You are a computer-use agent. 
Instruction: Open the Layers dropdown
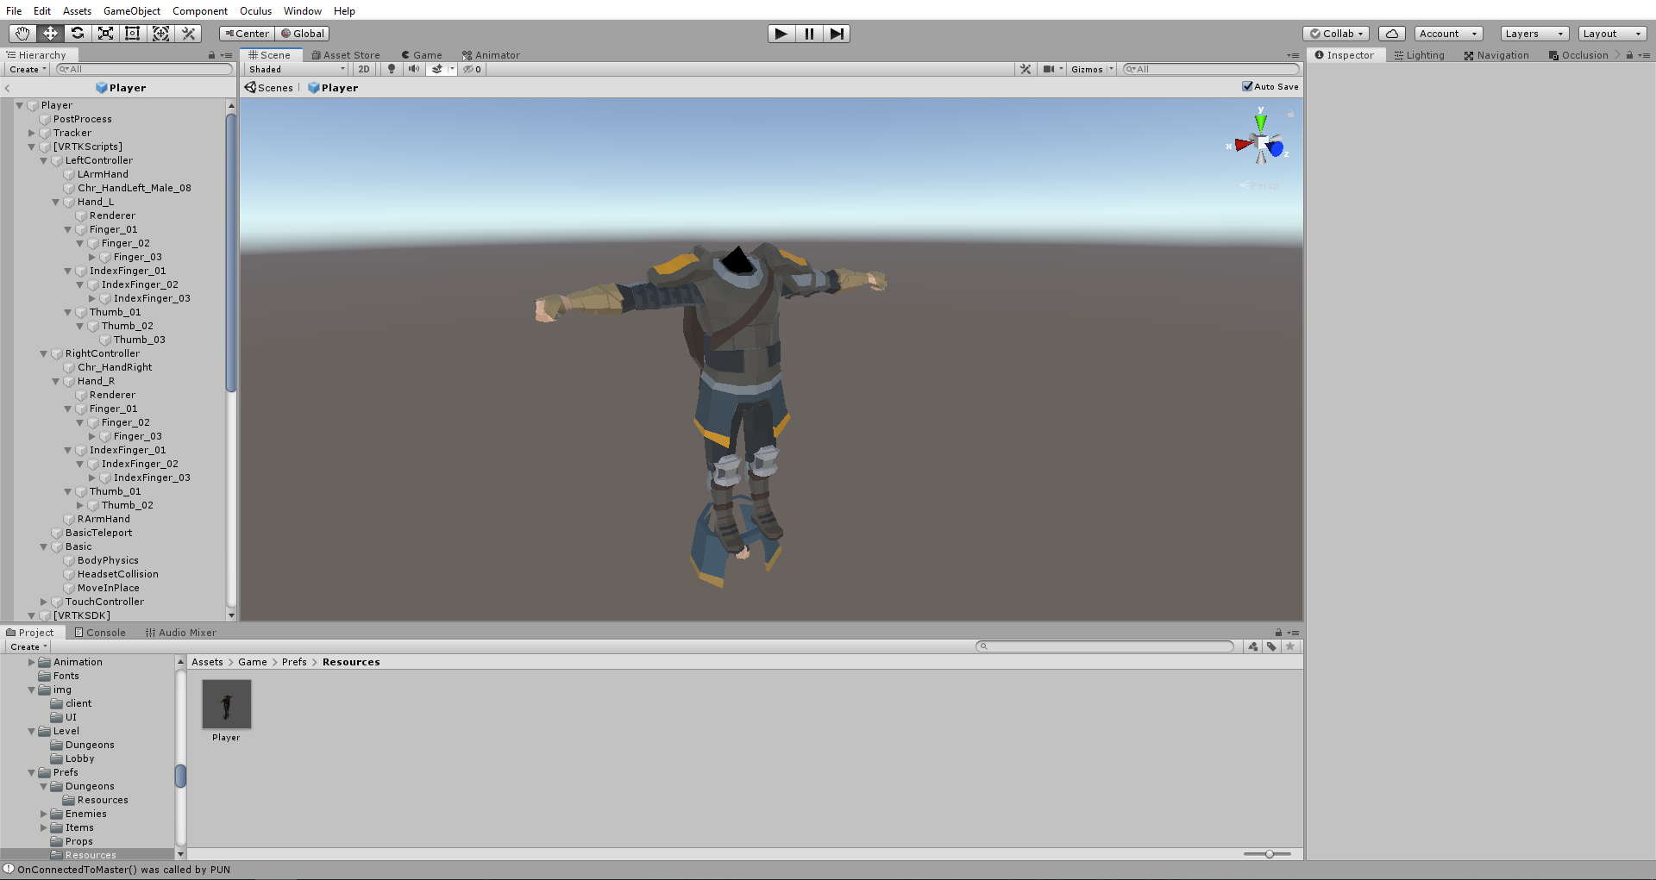point(1534,34)
